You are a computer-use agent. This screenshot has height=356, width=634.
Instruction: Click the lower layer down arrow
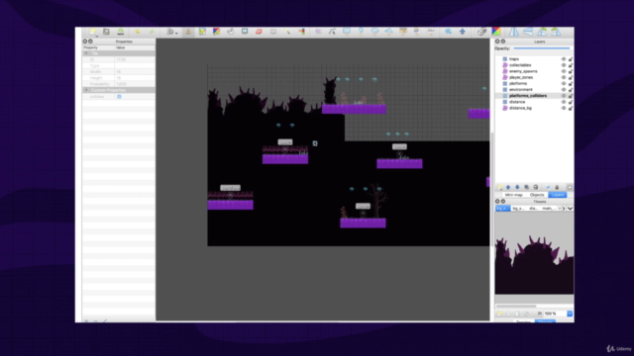click(x=517, y=187)
